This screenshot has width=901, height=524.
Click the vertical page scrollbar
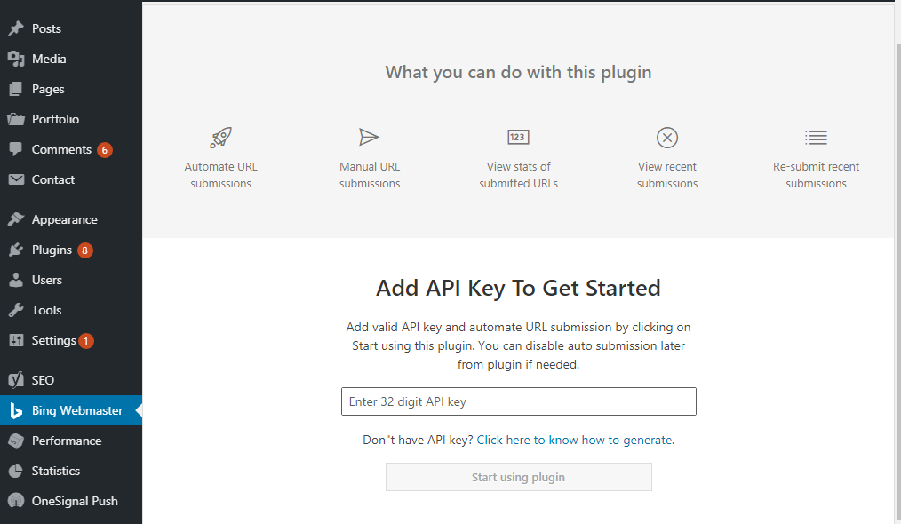tap(895, 266)
